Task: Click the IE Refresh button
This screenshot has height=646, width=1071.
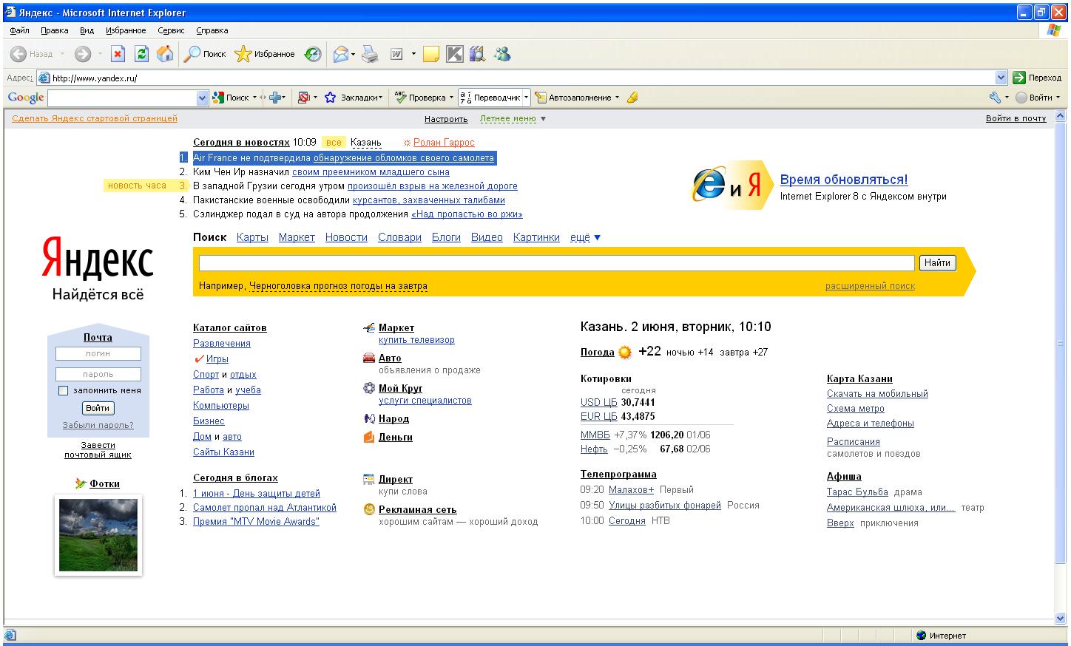Action: click(x=141, y=54)
